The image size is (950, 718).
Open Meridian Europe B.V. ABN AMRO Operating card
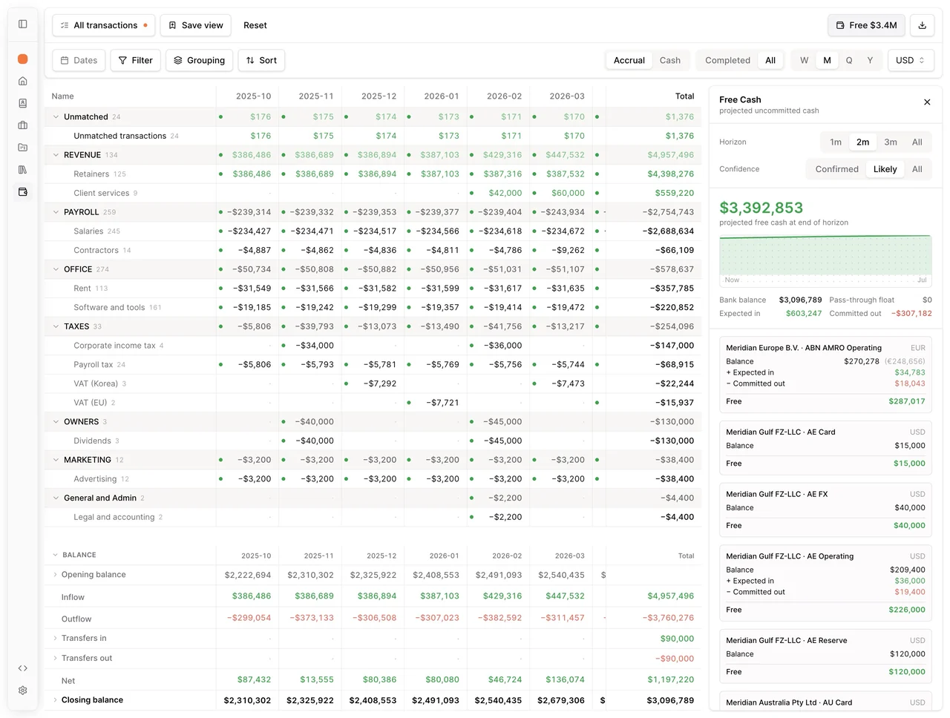pos(825,375)
